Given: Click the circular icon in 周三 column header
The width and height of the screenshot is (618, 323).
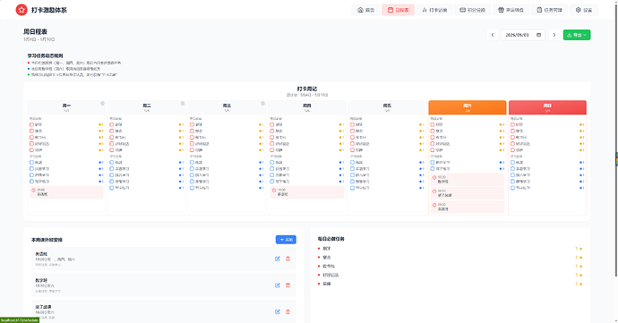Looking at the screenshot, I should [263, 104].
